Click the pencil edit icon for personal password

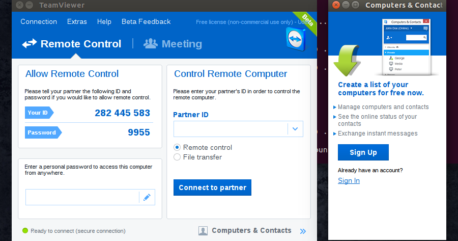point(147,197)
